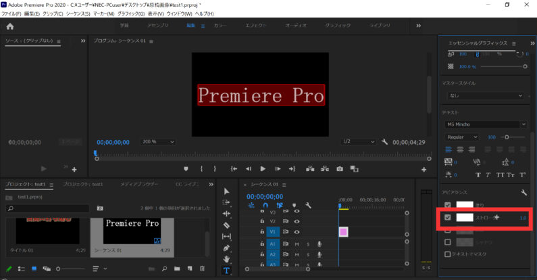Uncheck the Stroke (ストローク) checkbox

(447, 218)
